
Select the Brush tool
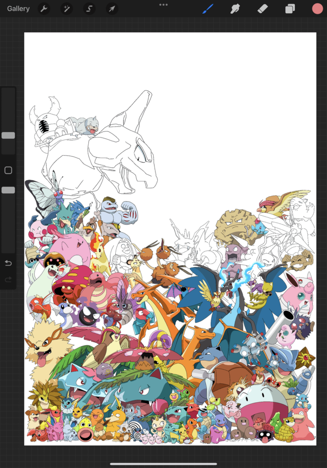tap(208, 9)
